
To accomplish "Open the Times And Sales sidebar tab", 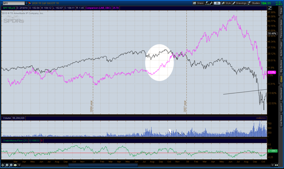I will point(281,29).
